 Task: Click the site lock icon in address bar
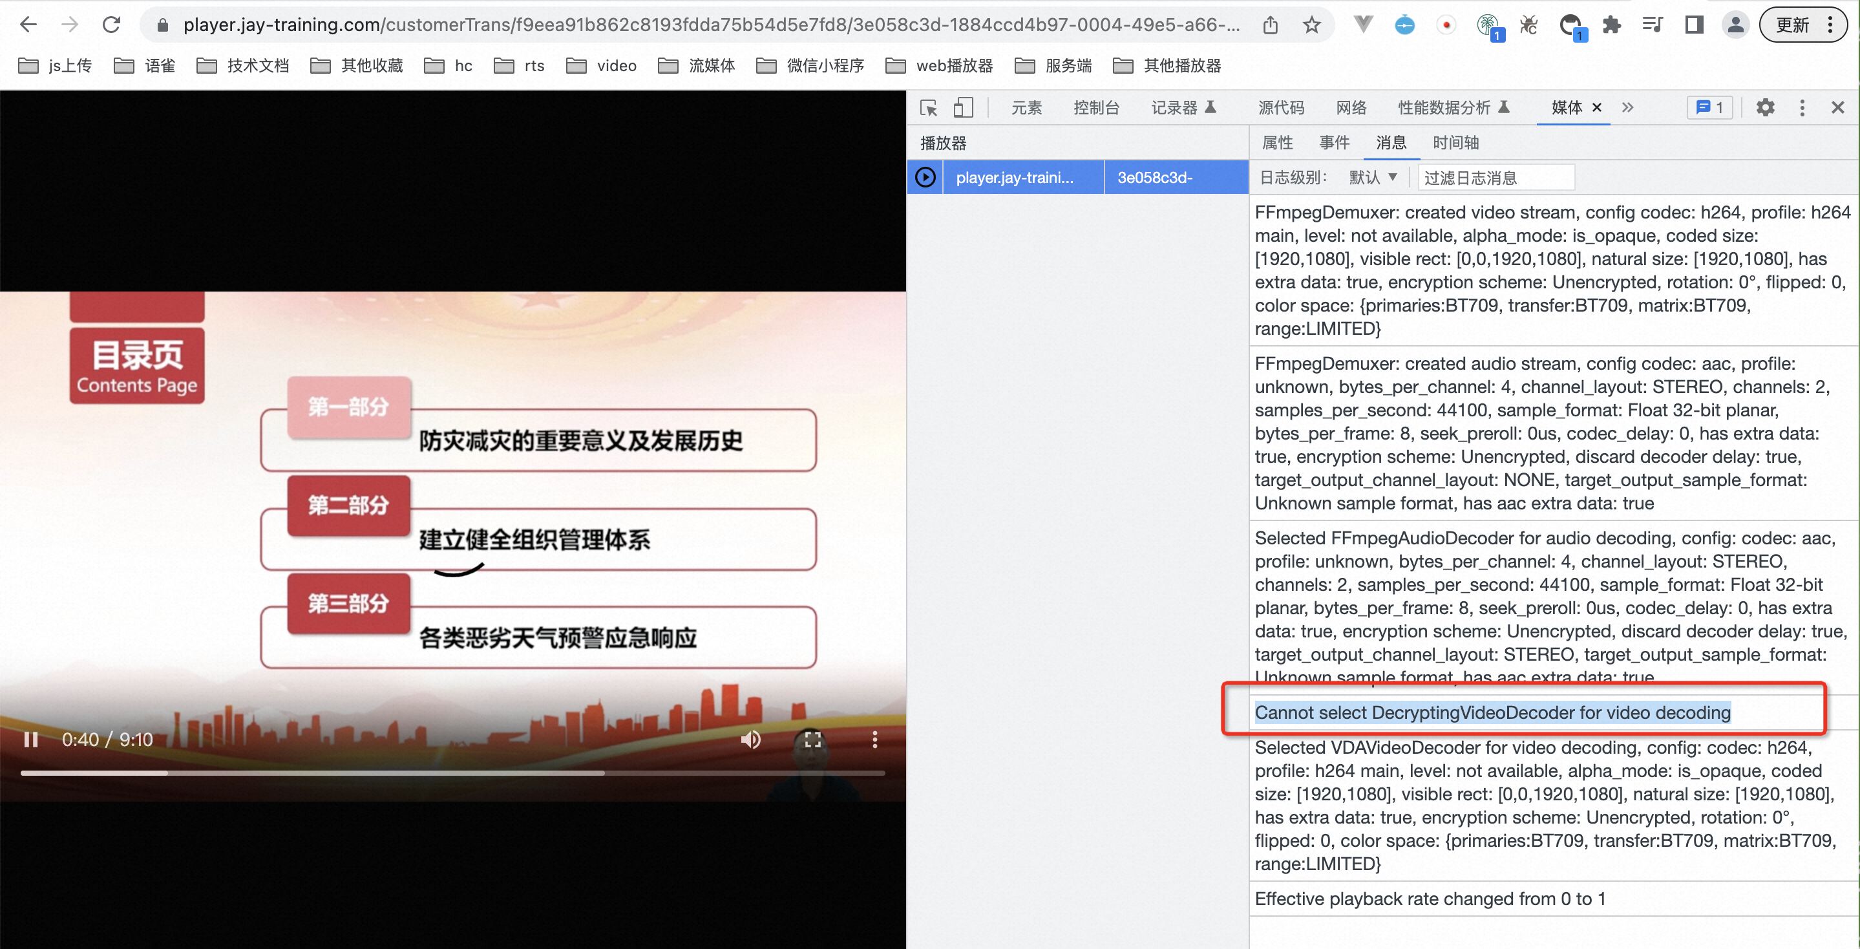coord(163,25)
